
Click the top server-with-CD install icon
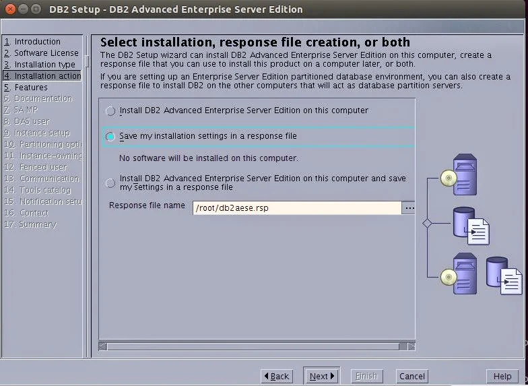tap(459, 175)
